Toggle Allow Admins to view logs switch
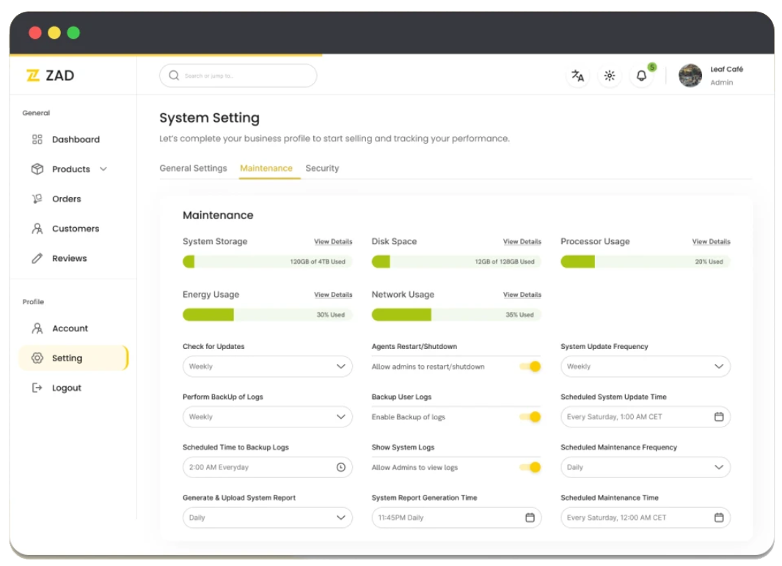Screen dimensions: 782x566 point(530,467)
